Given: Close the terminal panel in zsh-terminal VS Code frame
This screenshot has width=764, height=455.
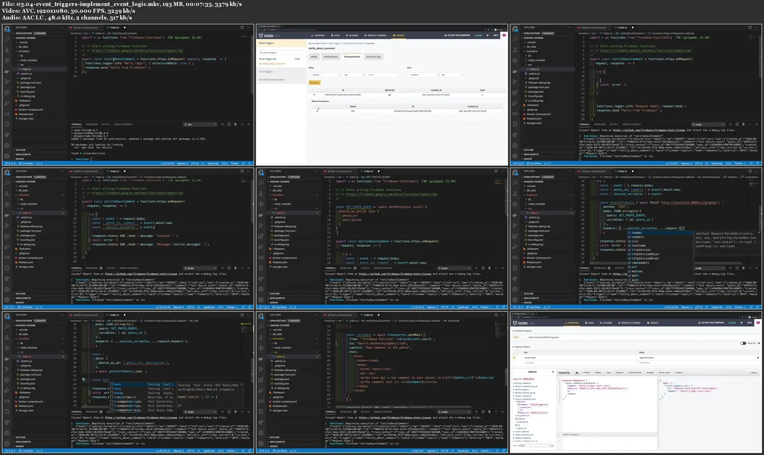Looking at the screenshot, I should [248, 124].
